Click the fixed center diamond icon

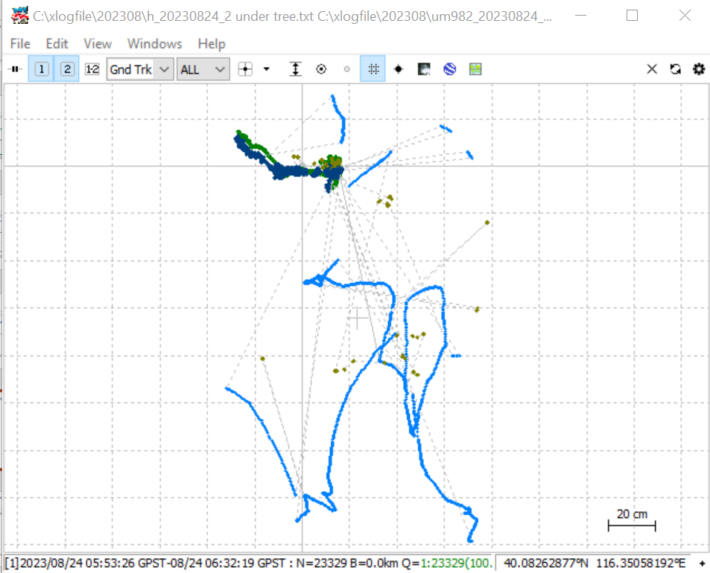coord(399,69)
